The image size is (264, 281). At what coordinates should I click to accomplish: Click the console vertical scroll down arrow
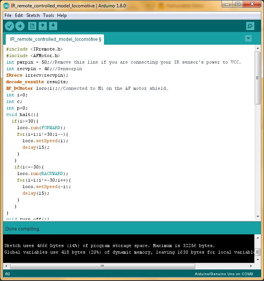[x=258, y=260]
